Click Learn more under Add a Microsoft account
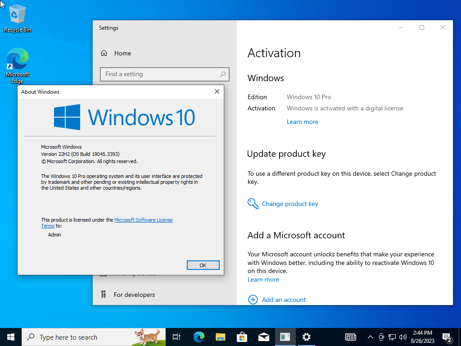This screenshot has width=461, height=346. (x=263, y=279)
